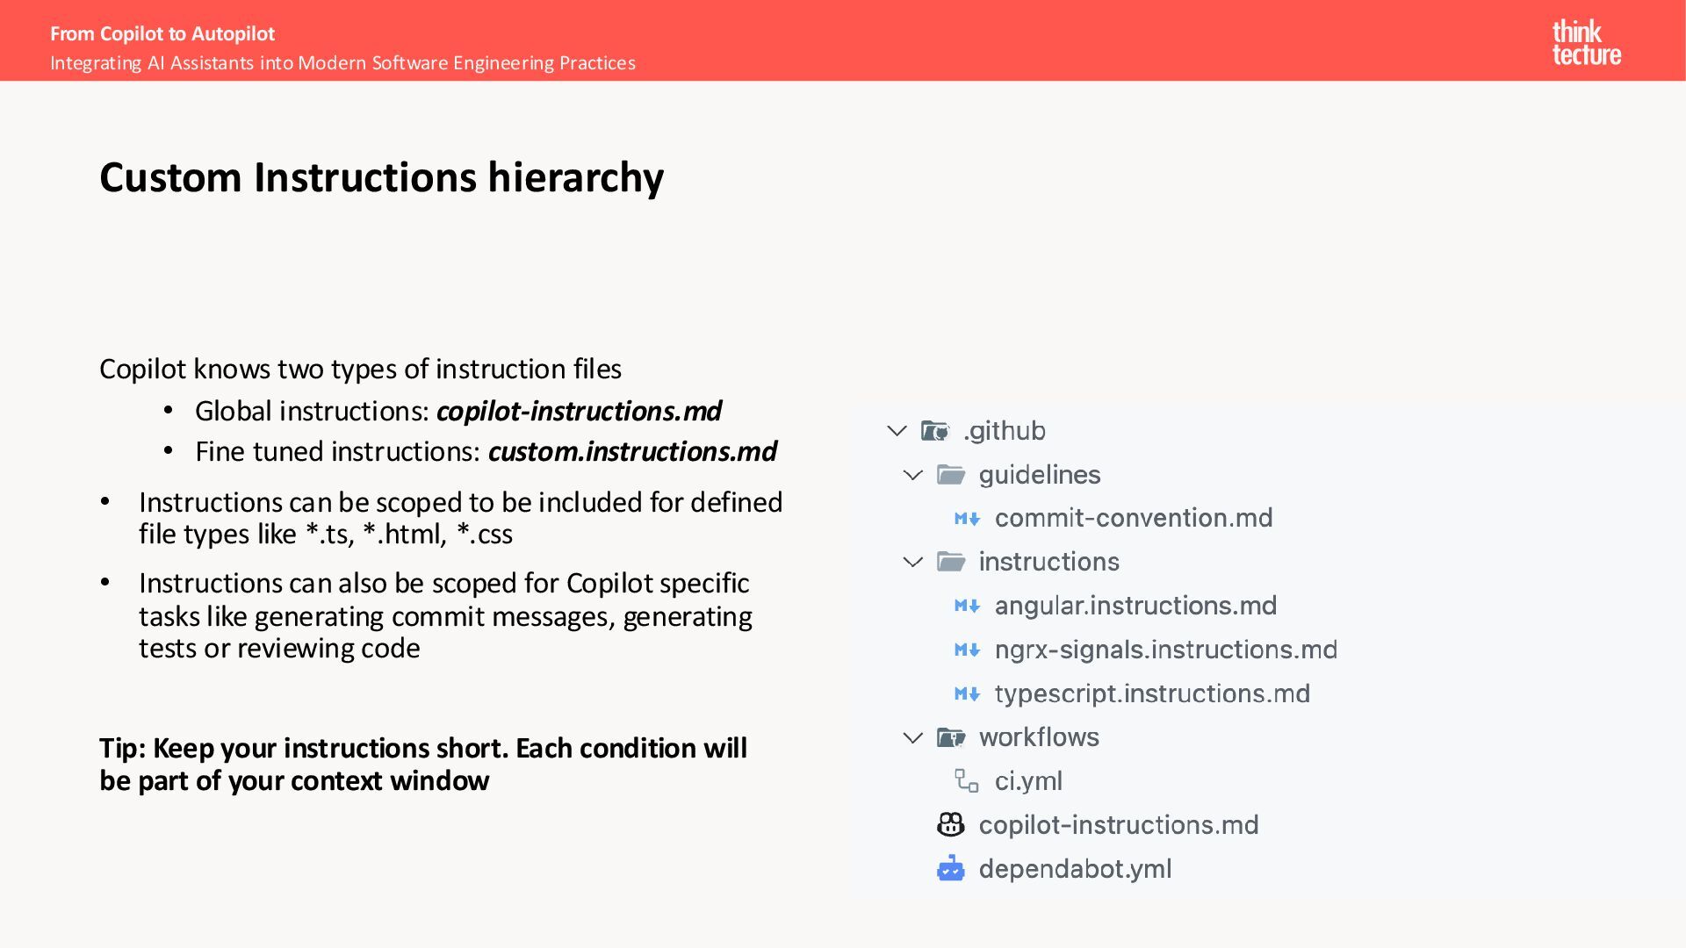Click the Dependabot robot icon
1686x948 pixels.
pyautogui.click(x=950, y=869)
